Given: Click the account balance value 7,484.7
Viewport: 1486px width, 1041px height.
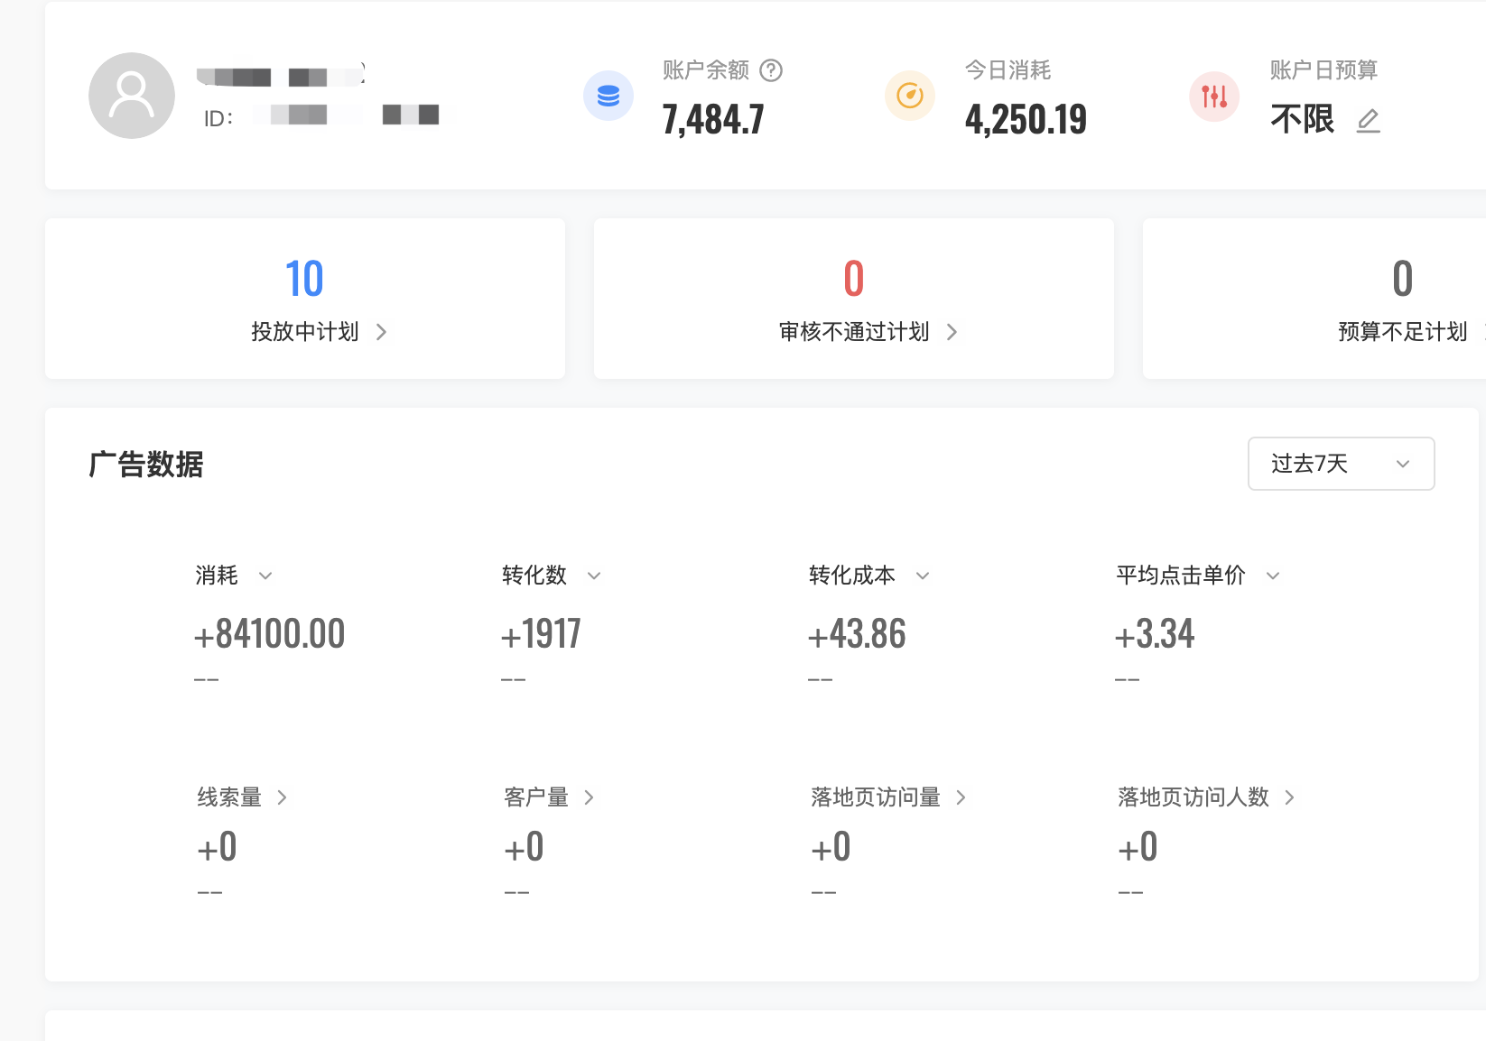Looking at the screenshot, I should click(713, 119).
